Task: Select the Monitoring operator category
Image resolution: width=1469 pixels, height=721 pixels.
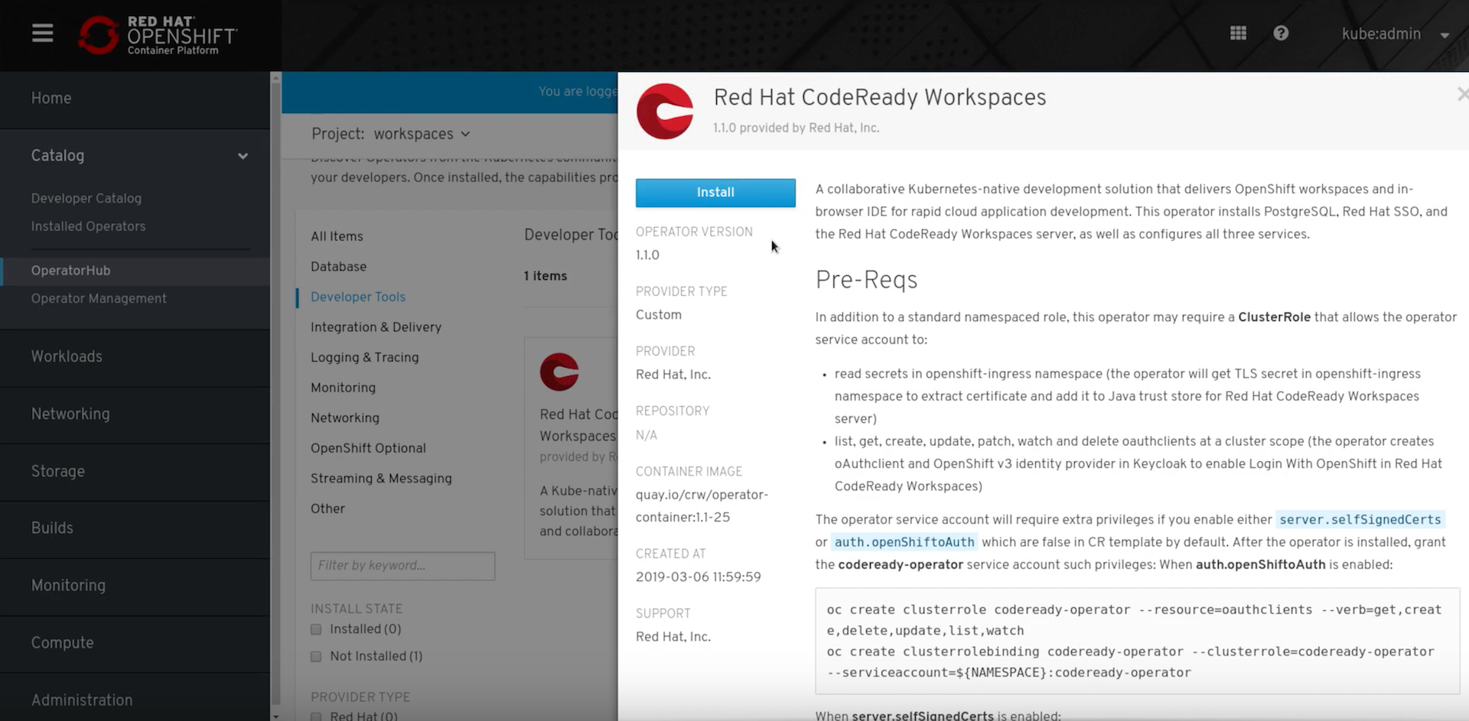Action: click(343, 388)
